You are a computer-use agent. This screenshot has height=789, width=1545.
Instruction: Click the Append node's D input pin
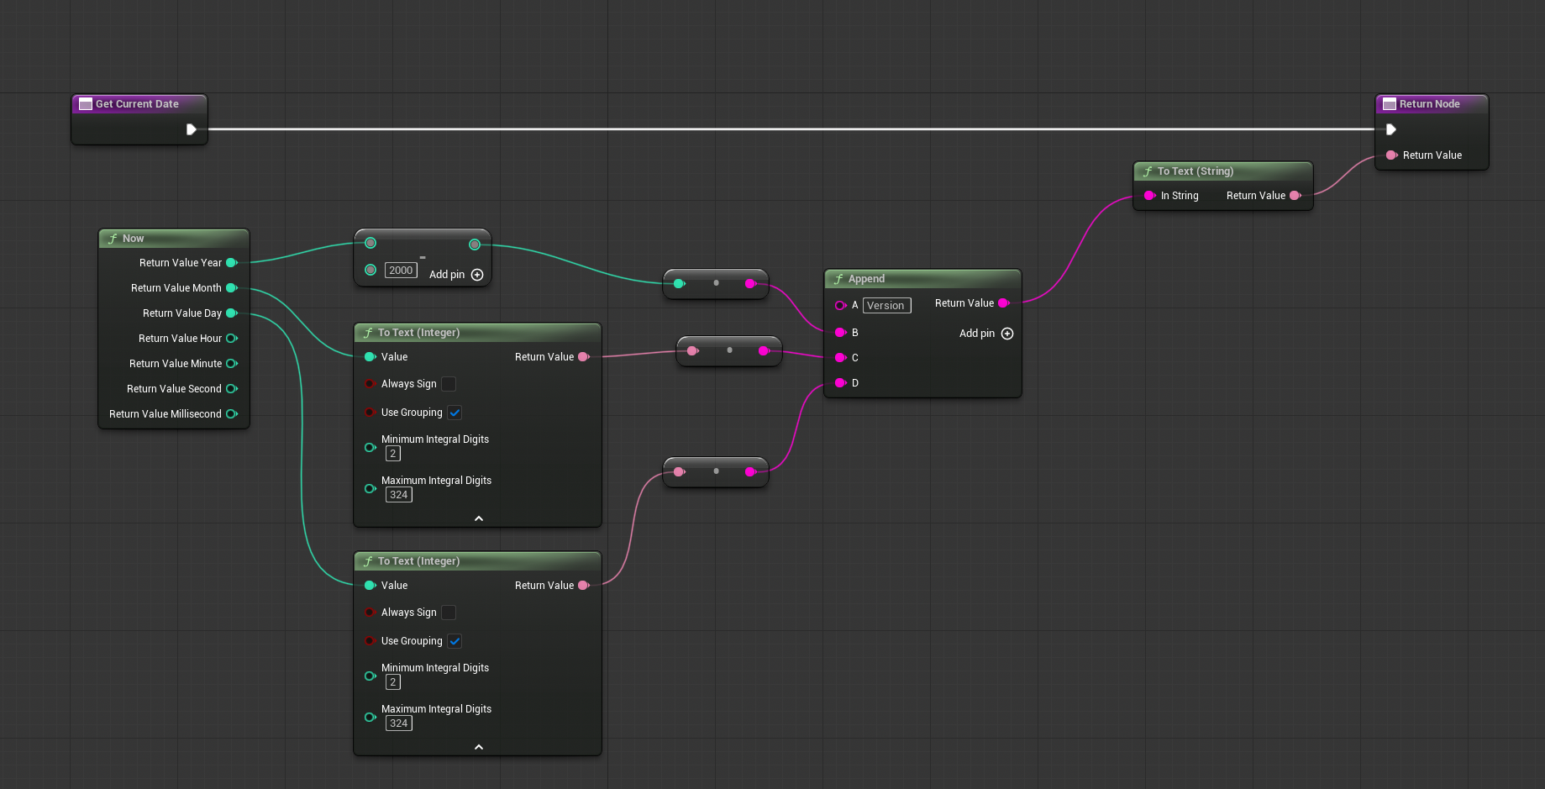pyautogui.click(x=840, y=383)
